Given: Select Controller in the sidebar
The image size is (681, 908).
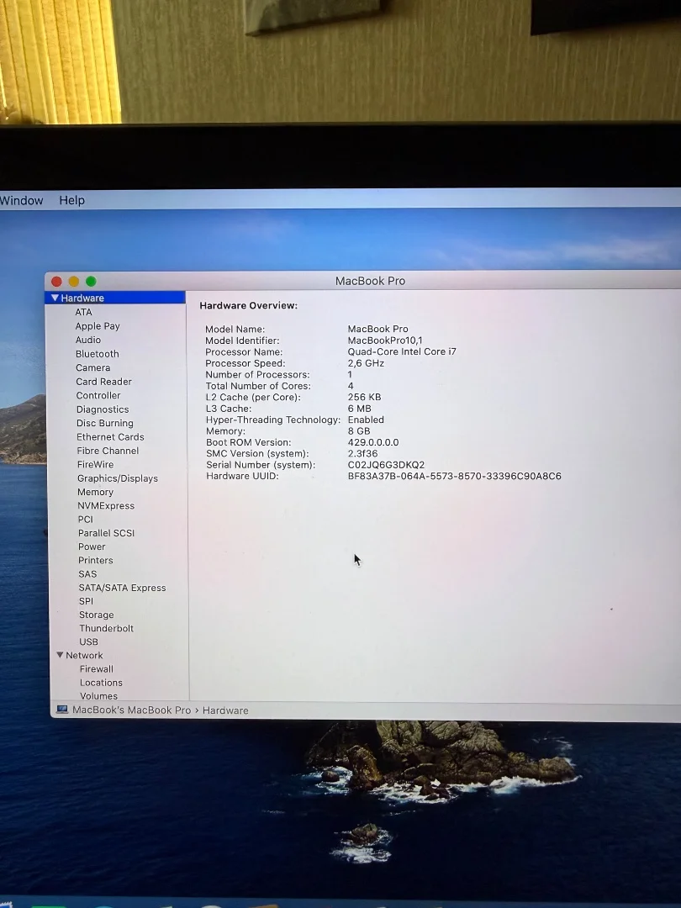Looking at the screenshot, I should coord(98,395).
